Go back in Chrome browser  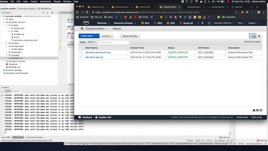click(77, 12)
